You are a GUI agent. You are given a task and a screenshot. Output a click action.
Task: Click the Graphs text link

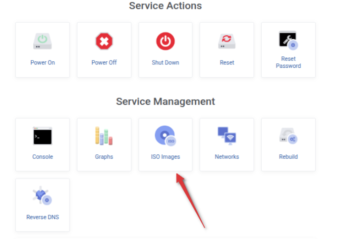point(104,157)
